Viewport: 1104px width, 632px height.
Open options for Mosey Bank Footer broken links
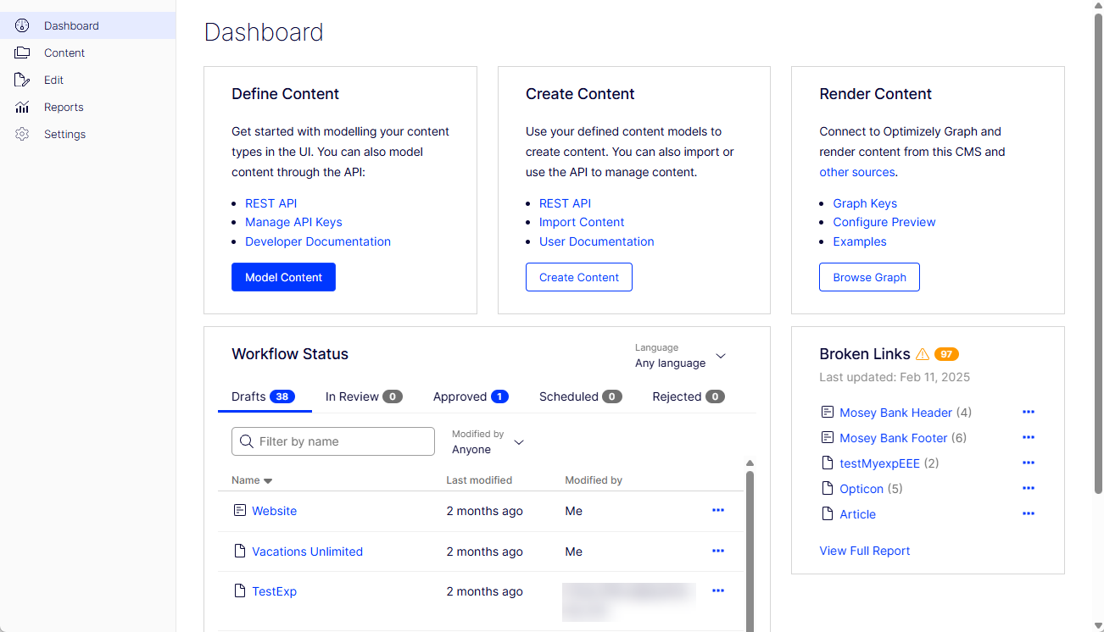pyautogui.click(x=1029, y=437)
